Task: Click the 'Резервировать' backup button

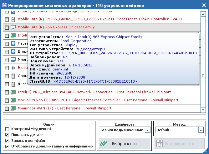Action: click(x=179, y=144)
